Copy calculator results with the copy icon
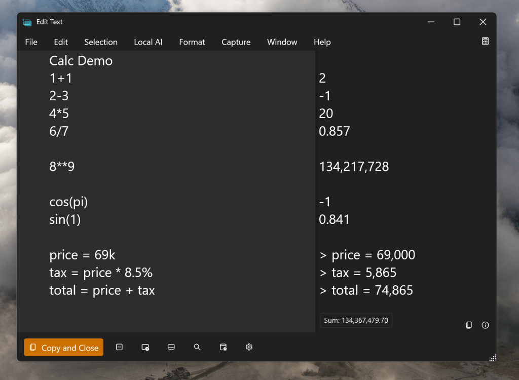 coord(469,325)
